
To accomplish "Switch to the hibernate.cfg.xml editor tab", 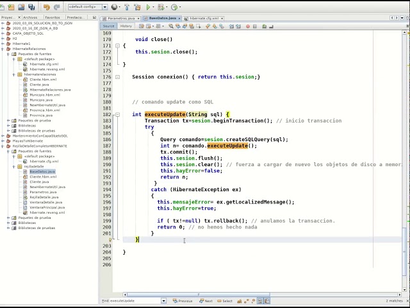I will click(x=204, y=19).
